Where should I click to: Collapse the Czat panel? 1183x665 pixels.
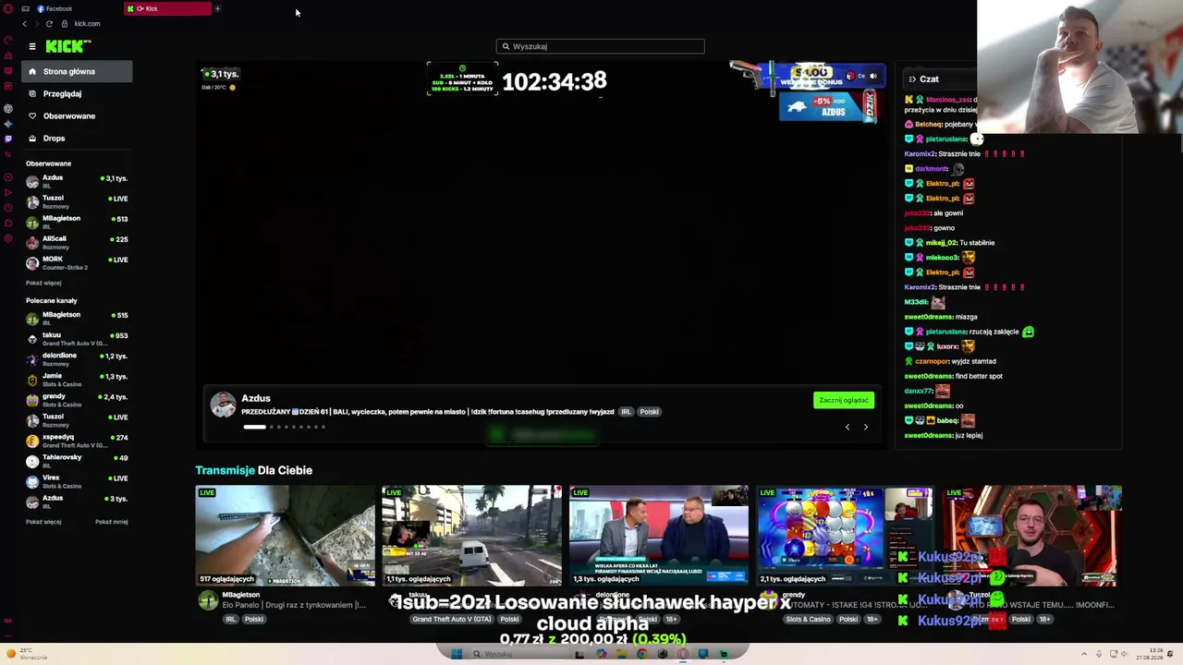pyautogui.click(x=911, y=79)
